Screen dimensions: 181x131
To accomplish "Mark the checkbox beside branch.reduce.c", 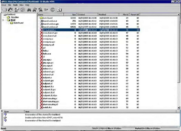I will (x=39, y=21).
